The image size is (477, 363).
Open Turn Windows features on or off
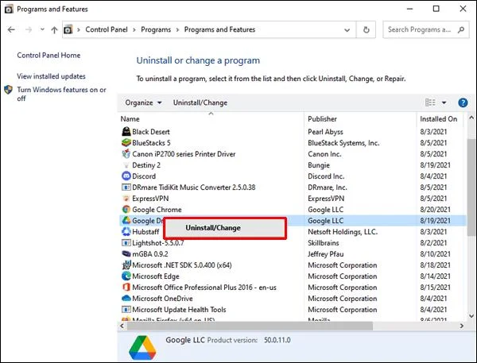coord(61,94)
